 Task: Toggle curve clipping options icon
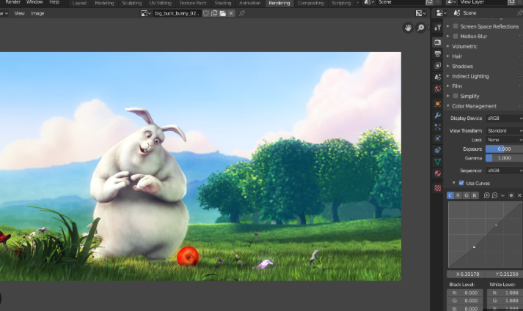click(x=511, y=195)
